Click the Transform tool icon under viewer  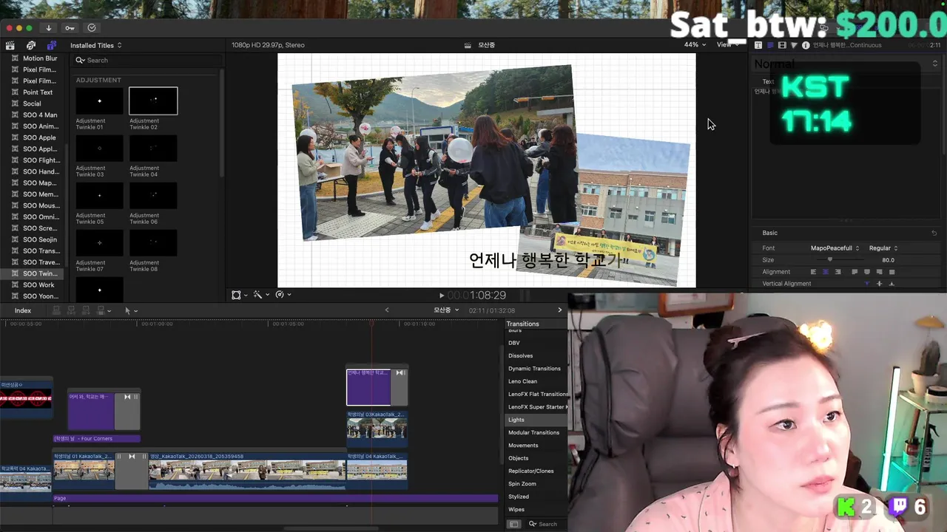(x=236, y=294)
